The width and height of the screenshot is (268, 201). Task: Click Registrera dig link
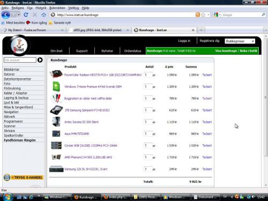pyautogui.click(x=210, y=41)
